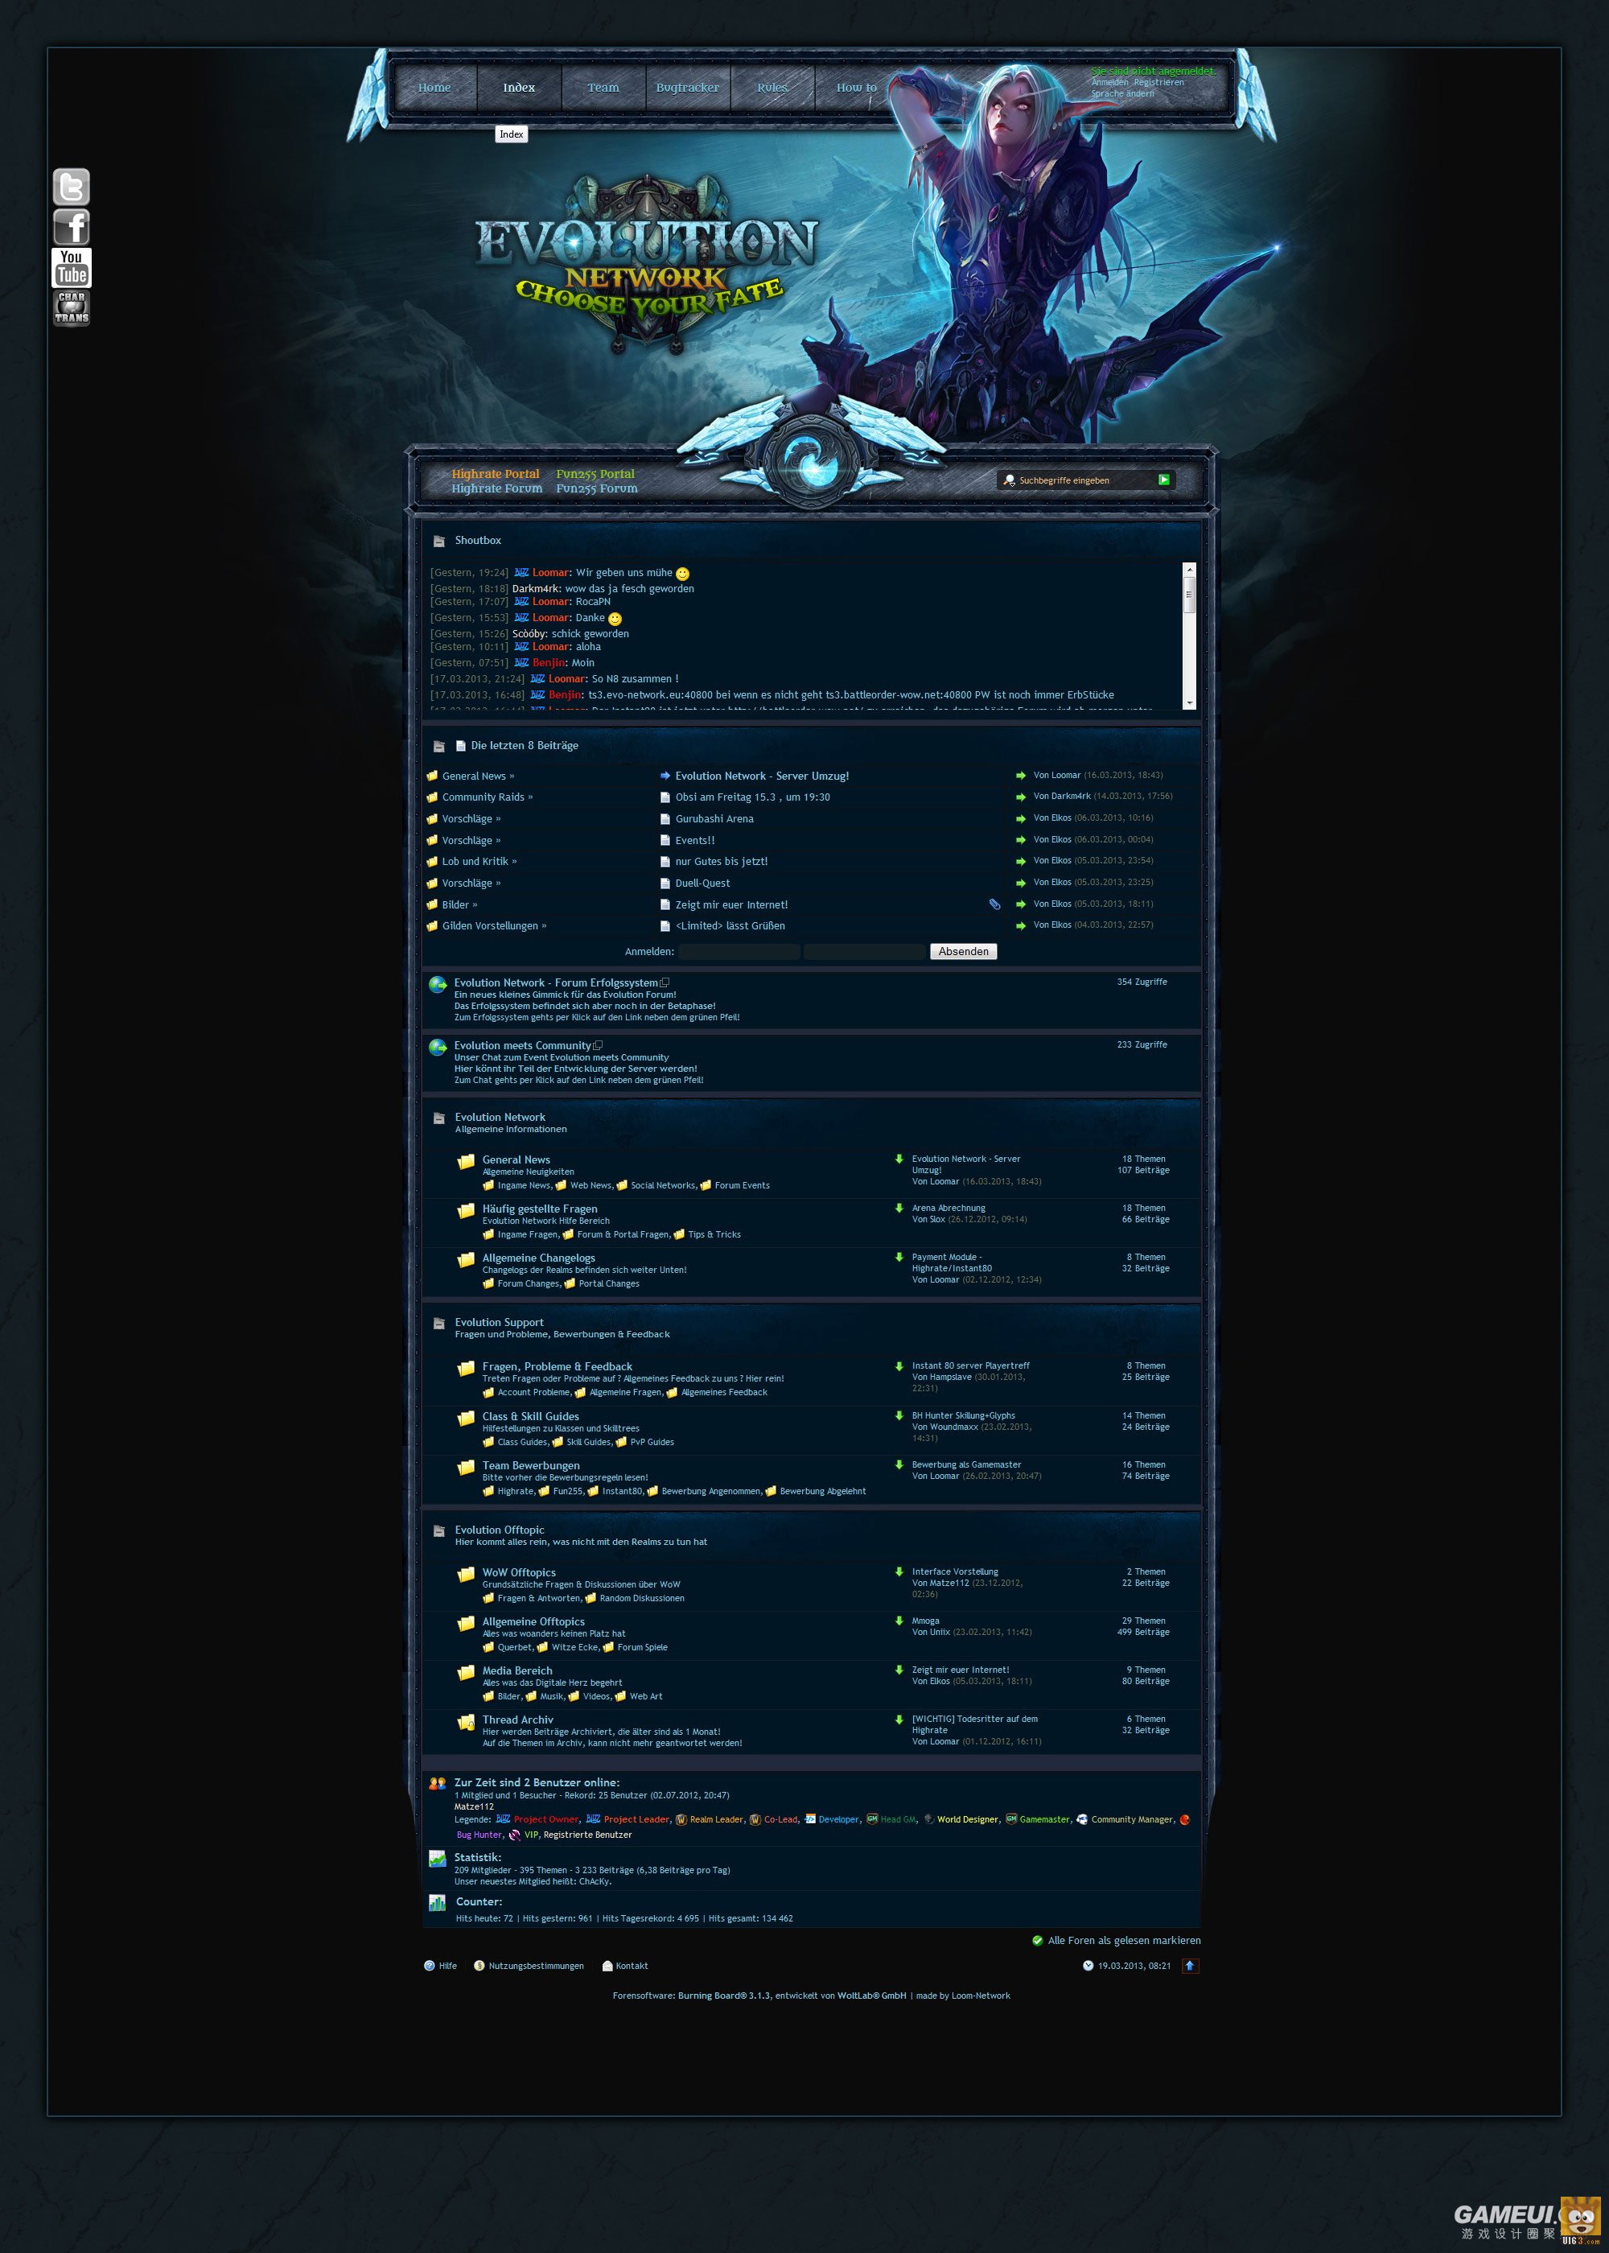The image size is (1609, 2253).
Task: Open the Team menu item
Action: [603, 89]
